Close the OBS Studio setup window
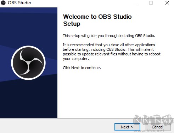The width and height of the screenshot is (174, 133). 167,3
